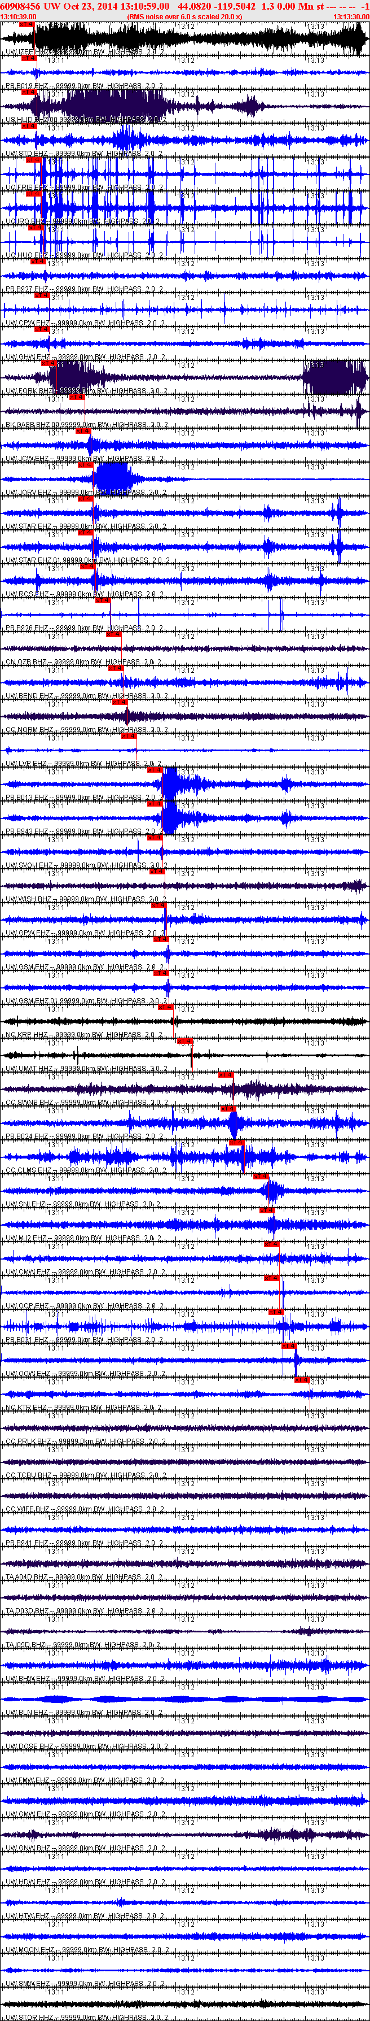Click the event ID 60908456 in the header

[x=20, y=6]
